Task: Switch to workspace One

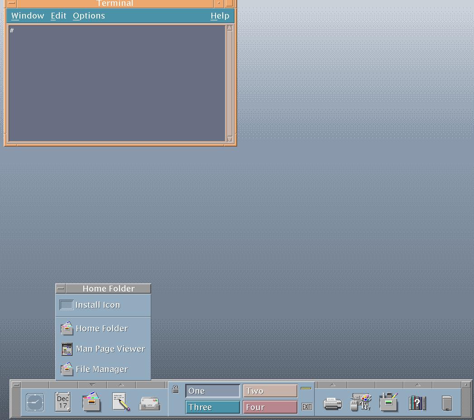Action: [212, 391]
